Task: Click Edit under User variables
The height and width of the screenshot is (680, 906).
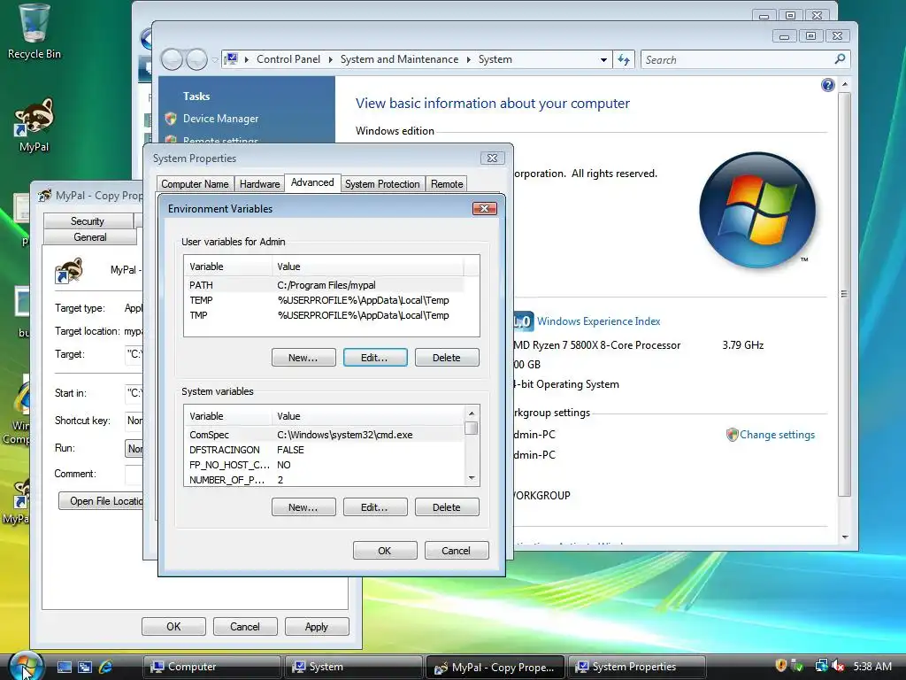Action: point(375,358)
